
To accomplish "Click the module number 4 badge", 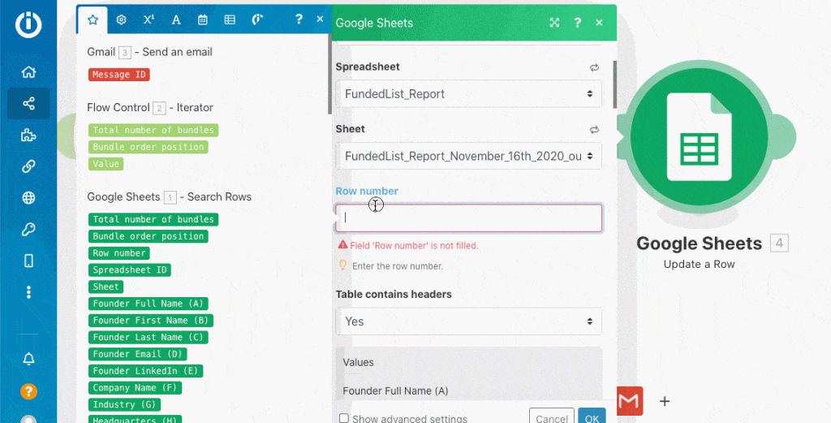I will coord(779,244).
